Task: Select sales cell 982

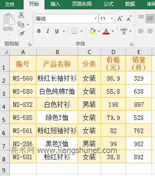Action: 139,144
